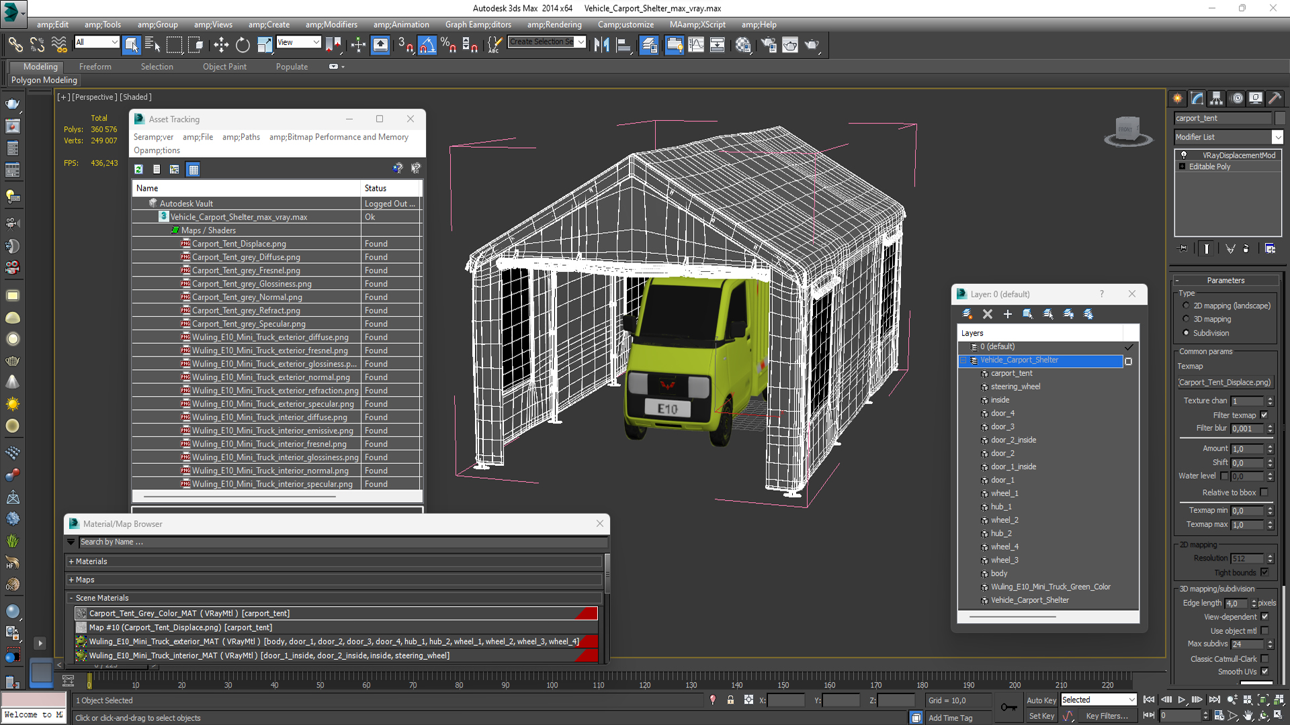This screenshot has height=725, width=1290.
Task: Enable Use object mtl checkbox
Action: pos(1264,631)
